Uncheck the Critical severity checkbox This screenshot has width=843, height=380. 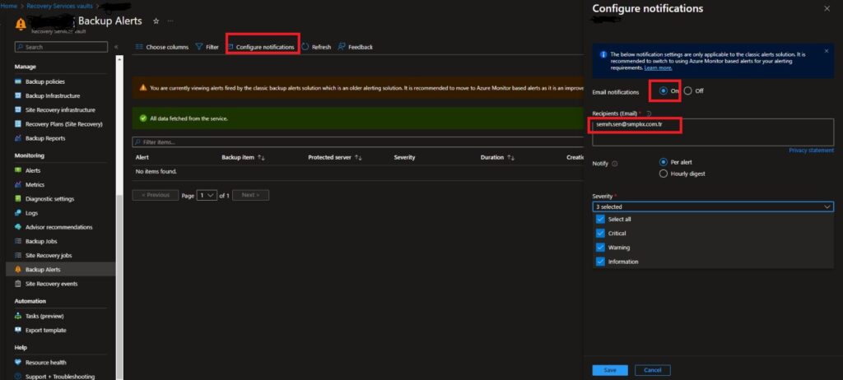coord(600,233)
